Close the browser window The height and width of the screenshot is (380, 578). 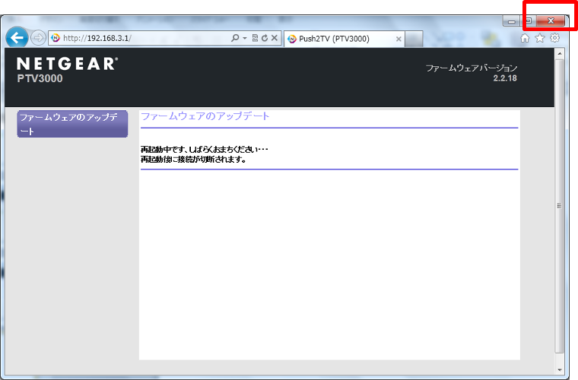tap(551, 21)
